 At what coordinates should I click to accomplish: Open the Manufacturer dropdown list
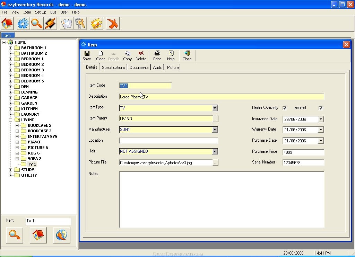(x=215, y=130)
